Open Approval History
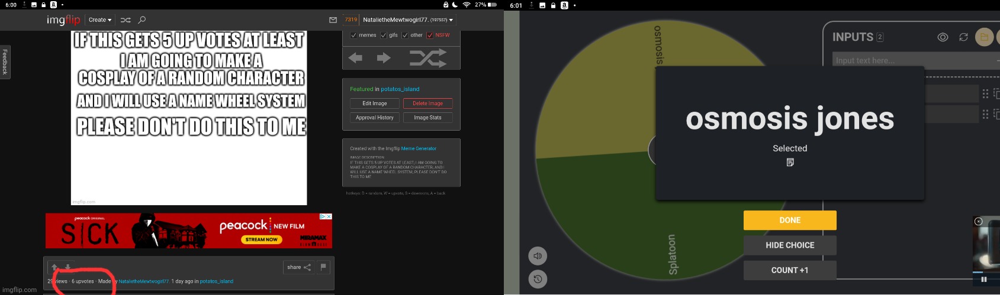The width and height of the screenshot is (1000, 295). coord(374,118)
